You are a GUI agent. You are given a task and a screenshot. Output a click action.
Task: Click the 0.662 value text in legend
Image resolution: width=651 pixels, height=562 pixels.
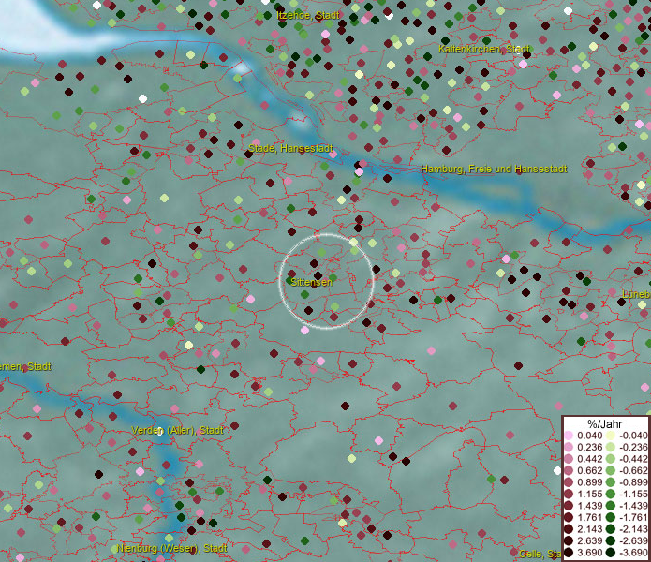[589, 471]
